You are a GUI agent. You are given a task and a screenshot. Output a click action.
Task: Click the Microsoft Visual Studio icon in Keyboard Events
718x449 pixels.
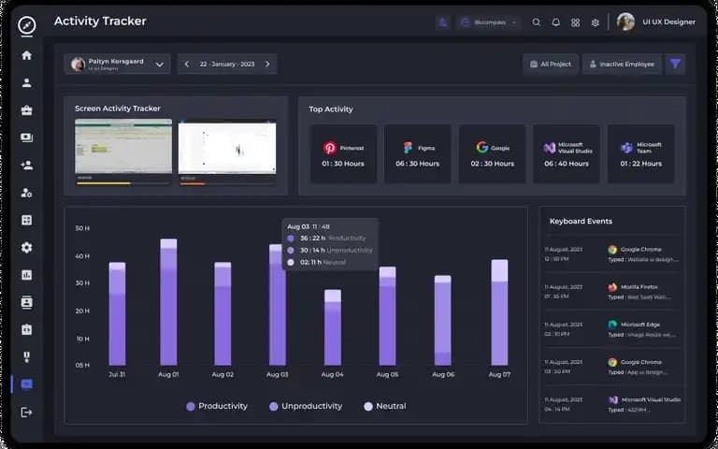(613, 399)
